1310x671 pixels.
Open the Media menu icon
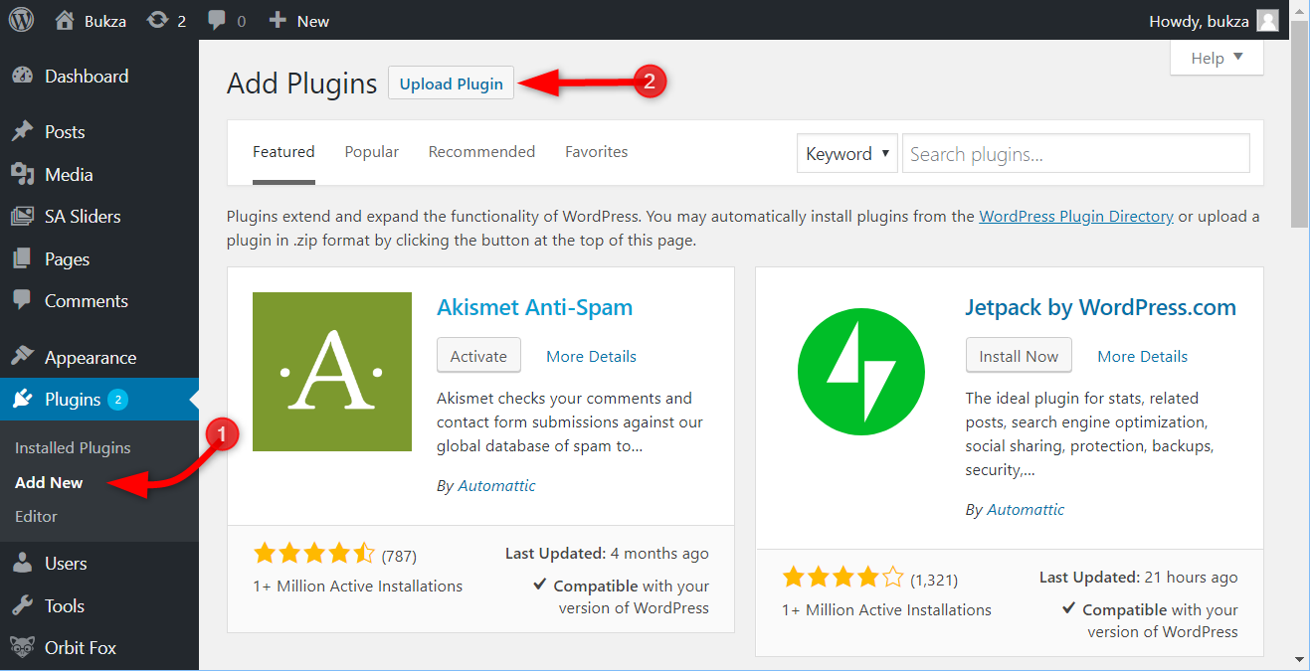23,174
